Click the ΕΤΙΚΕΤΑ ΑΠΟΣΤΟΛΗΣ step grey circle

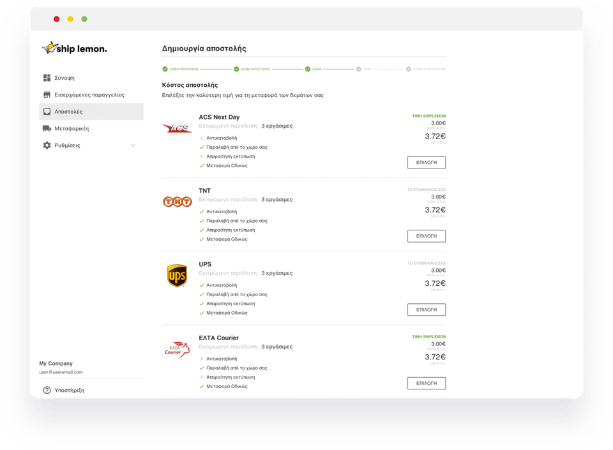(409, 69)
